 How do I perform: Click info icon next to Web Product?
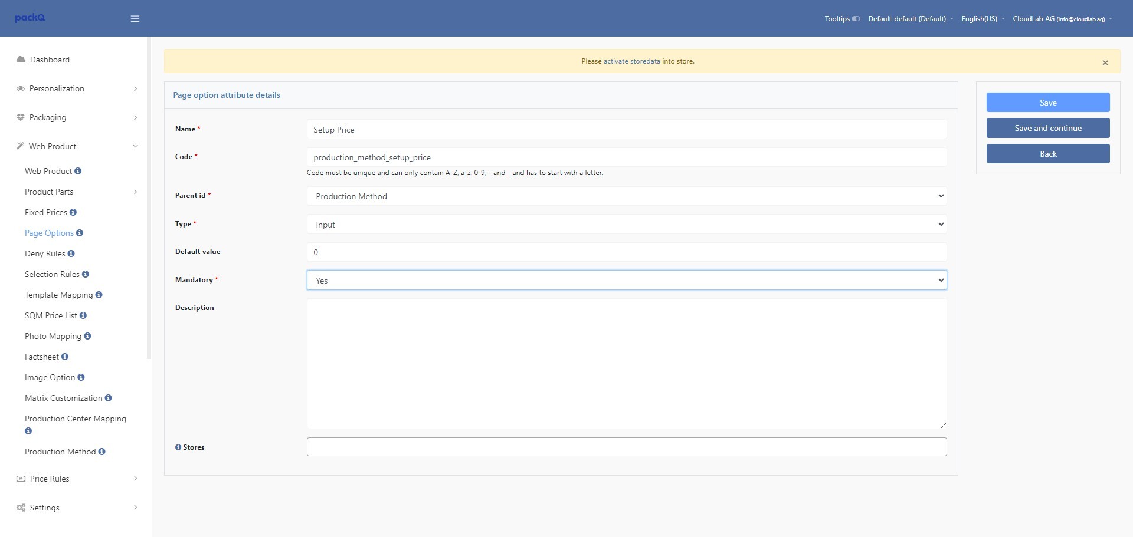point(78,171)
